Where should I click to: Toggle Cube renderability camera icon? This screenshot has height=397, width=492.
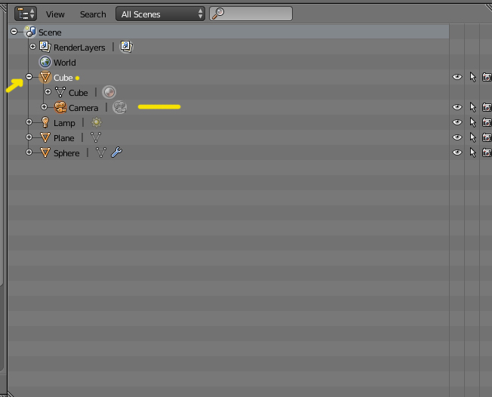click(487, 77)
